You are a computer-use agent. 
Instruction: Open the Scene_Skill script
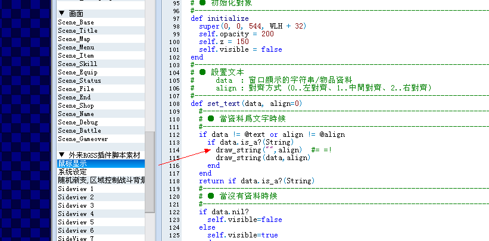[101, 64]
